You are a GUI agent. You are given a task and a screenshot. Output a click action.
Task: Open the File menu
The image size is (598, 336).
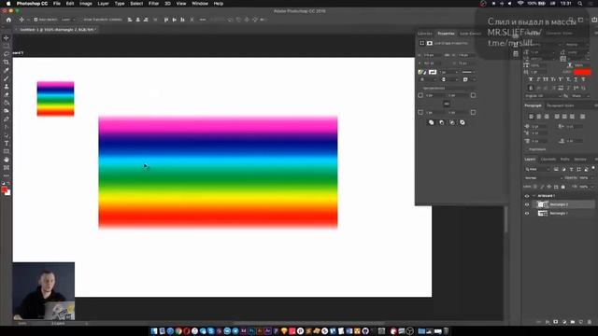click(57, 4)
